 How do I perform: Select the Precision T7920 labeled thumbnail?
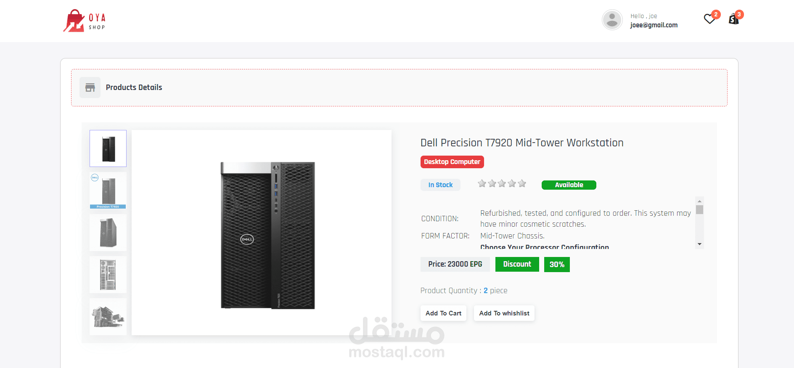pyautogui.click(x=108, y=191)
